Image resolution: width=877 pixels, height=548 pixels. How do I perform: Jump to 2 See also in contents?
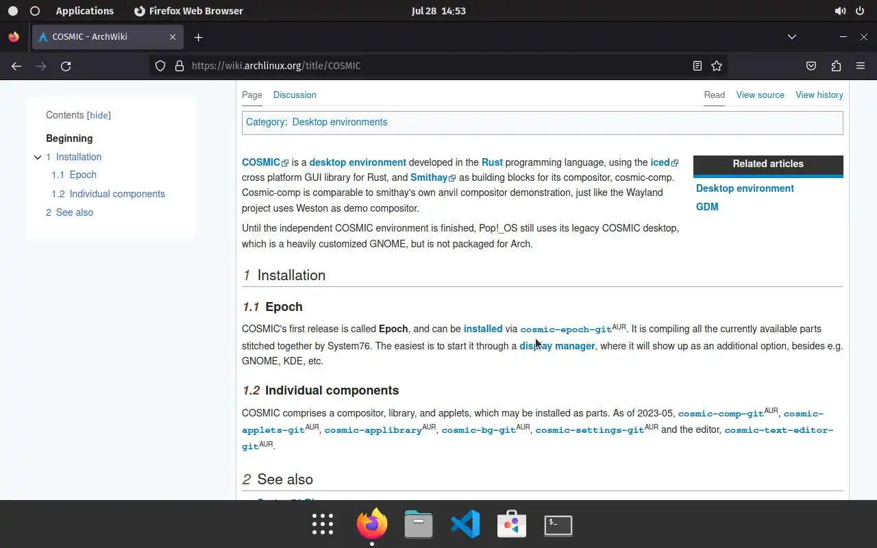70,212
